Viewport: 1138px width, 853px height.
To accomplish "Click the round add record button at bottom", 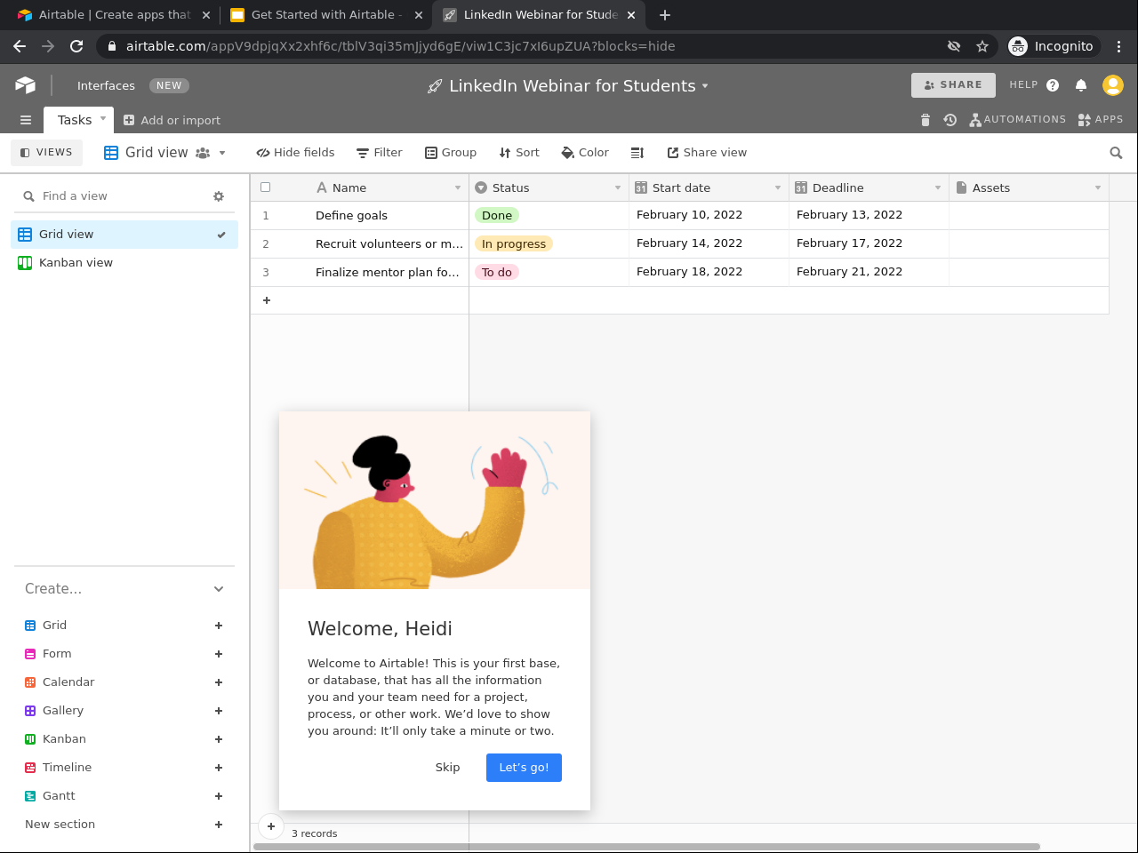I will pos(271,826).
